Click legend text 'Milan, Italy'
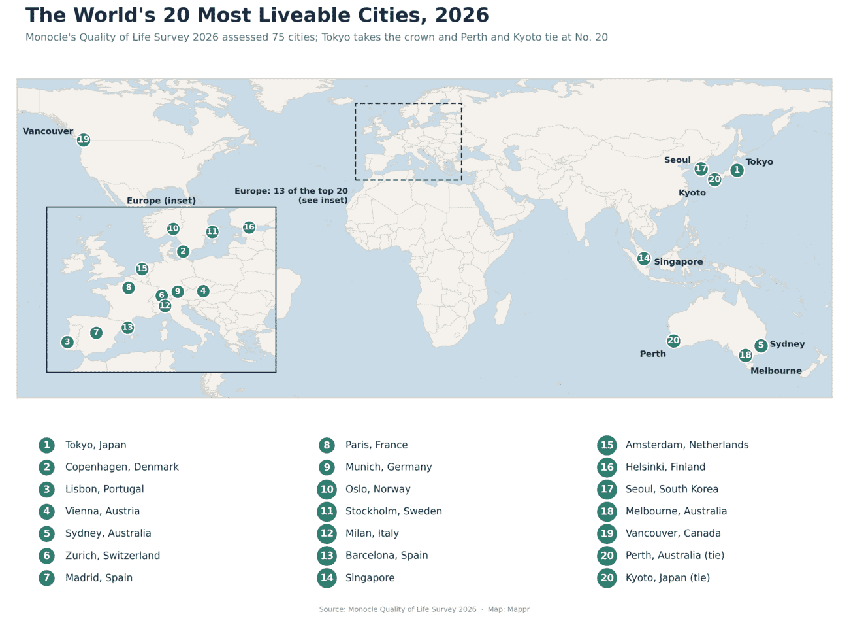This screenshot has height=623, width=849. pos(372,533)
